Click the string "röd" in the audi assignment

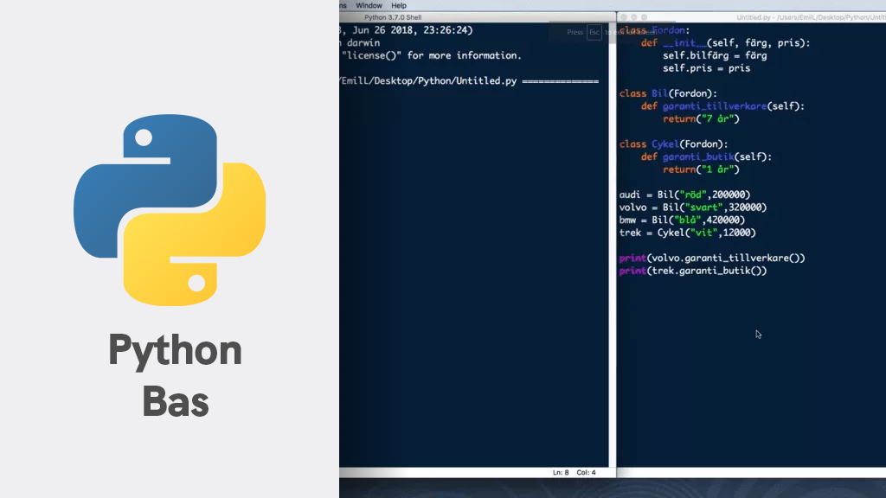692,195
